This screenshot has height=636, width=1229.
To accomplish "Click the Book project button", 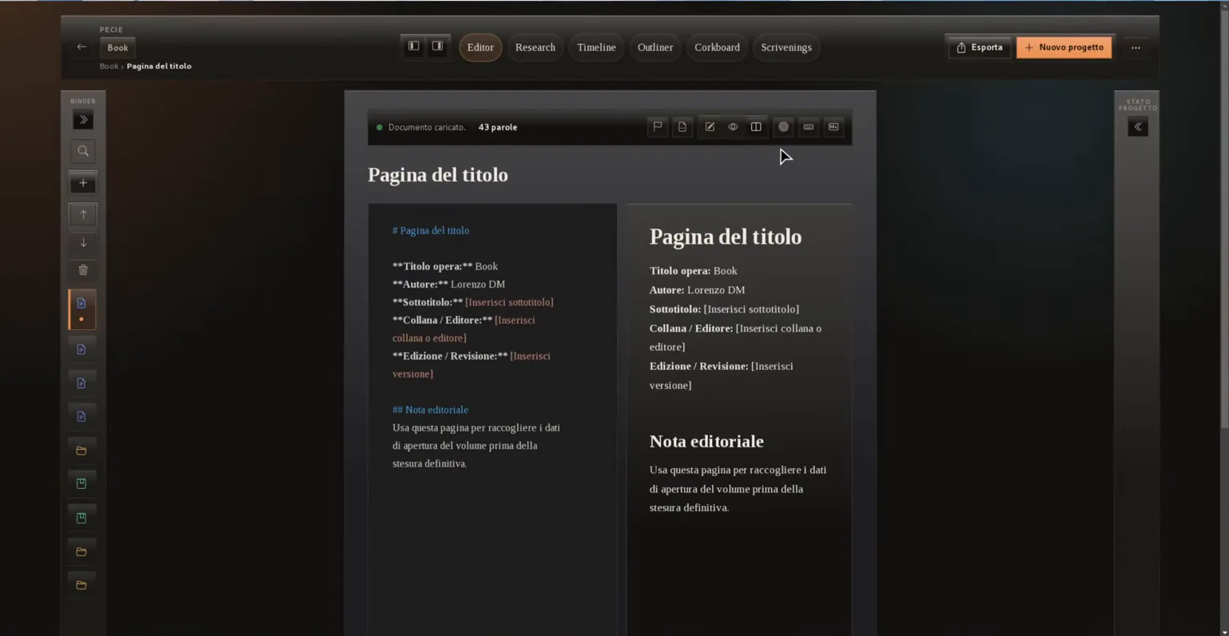I will pos(117,48).
